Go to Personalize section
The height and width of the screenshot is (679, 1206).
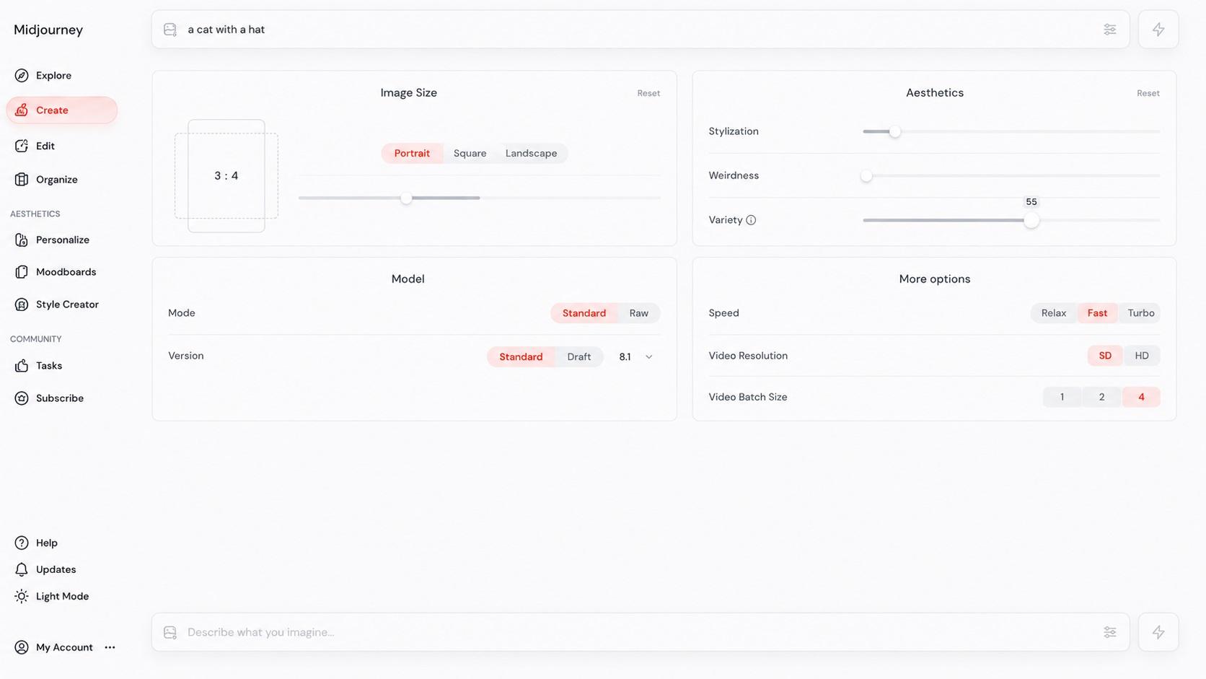(62, 240)
